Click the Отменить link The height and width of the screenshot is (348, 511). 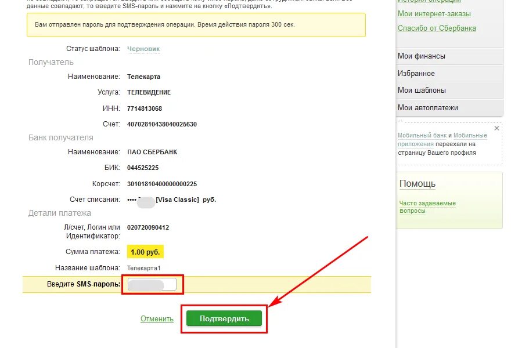pyautogui.click(x=157, y=318)
